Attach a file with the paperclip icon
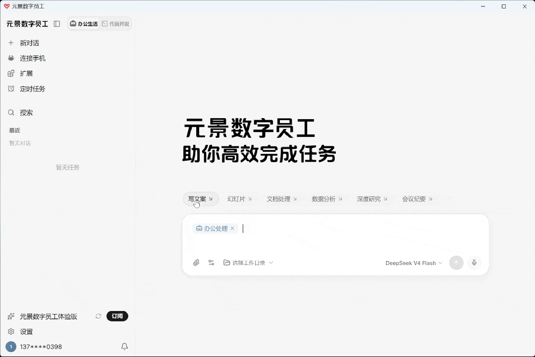535x357 pixels. (196, 263)
